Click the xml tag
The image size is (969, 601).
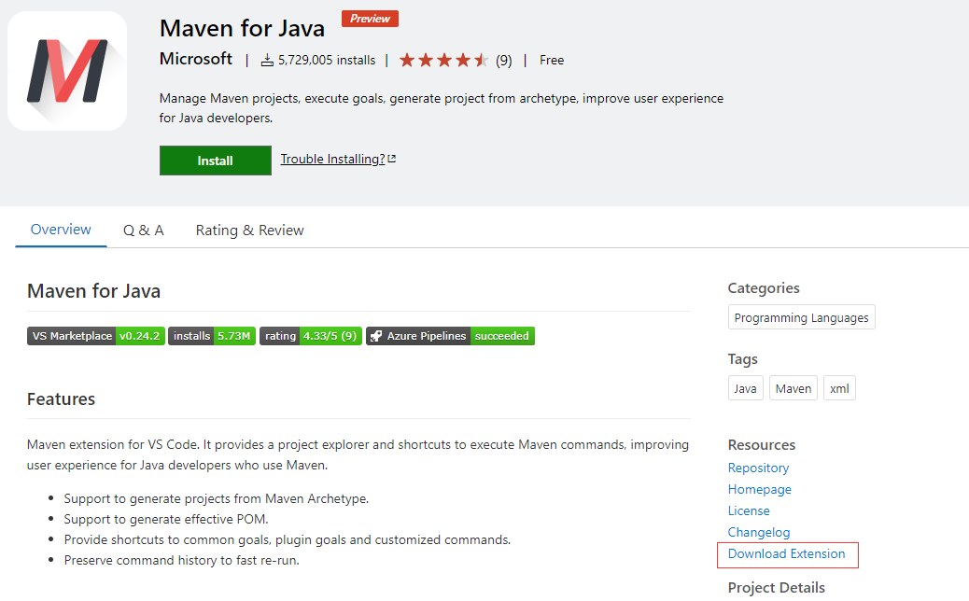[x=839, y=389]
